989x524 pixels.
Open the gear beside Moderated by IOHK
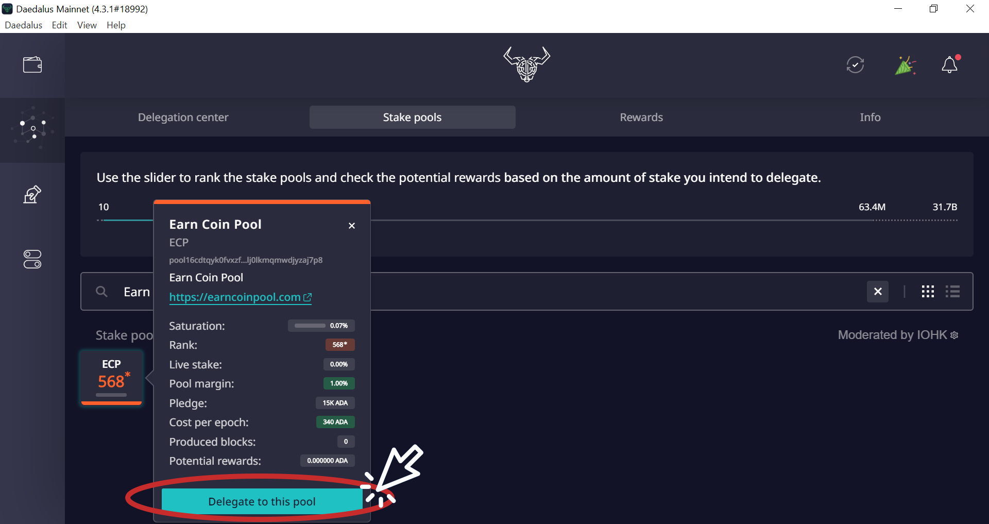(954, 334)
